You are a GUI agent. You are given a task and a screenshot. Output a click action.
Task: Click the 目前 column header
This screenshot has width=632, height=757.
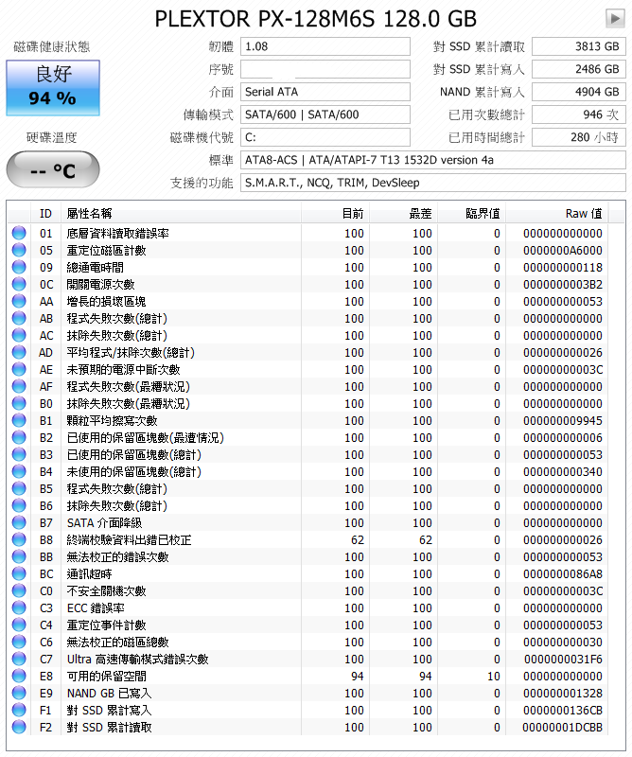click(336, 214)
